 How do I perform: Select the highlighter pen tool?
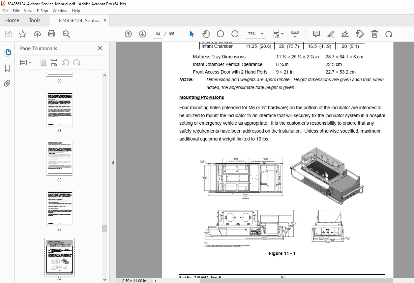[x=331, y=34]
